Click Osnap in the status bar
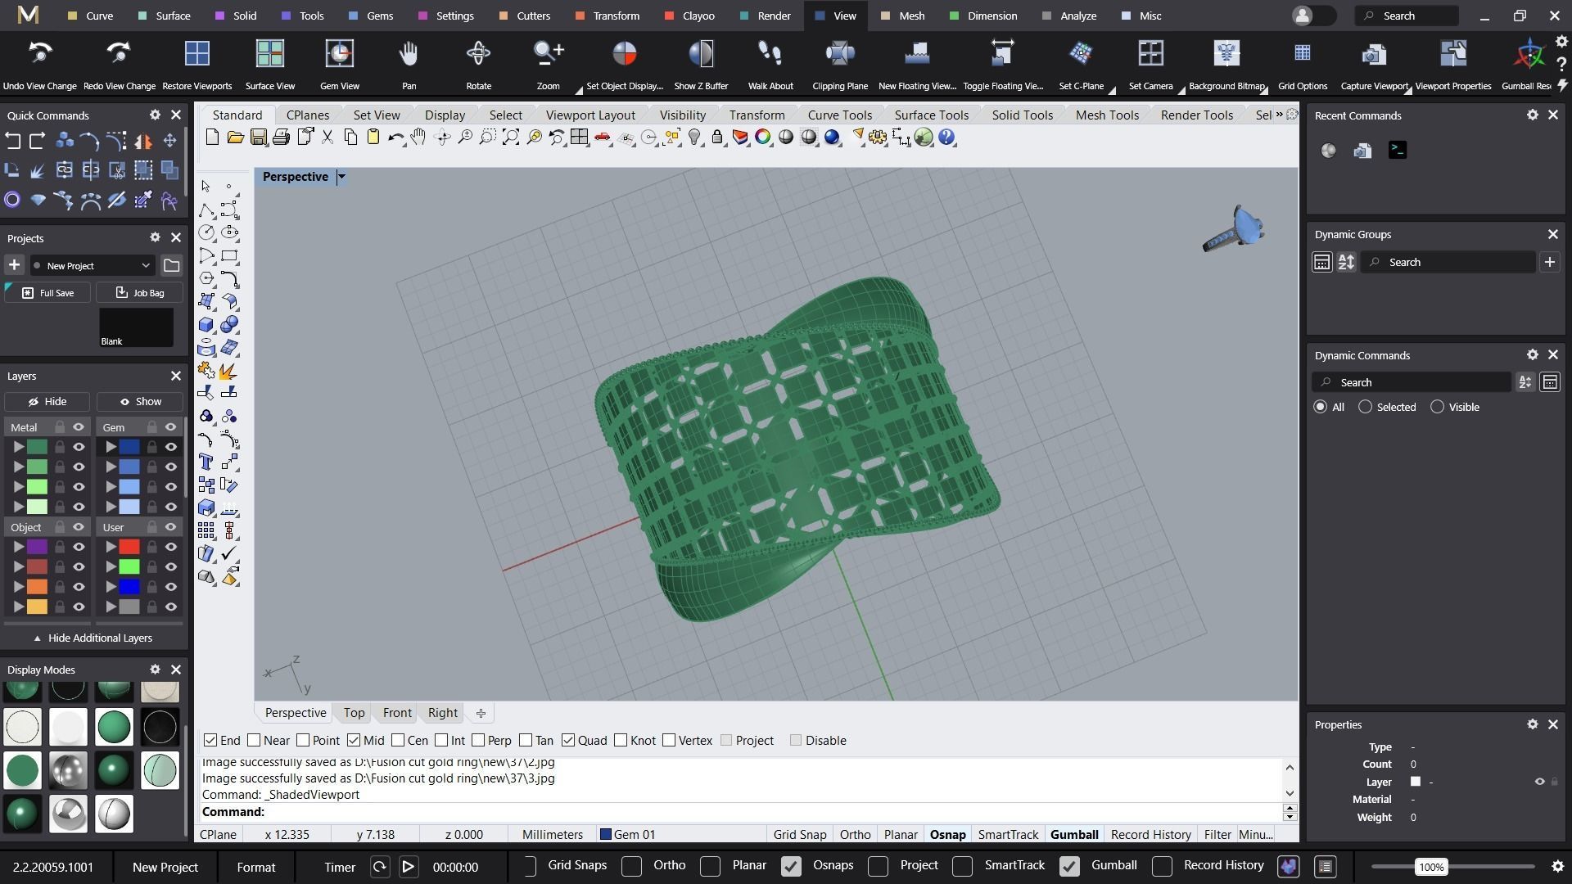 coord(947,835)
